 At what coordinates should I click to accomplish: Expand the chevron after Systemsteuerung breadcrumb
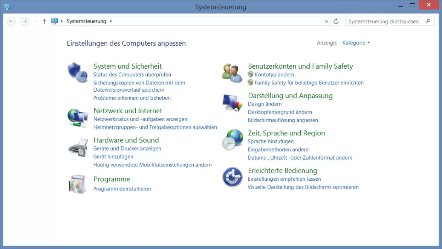click(111, 21)
